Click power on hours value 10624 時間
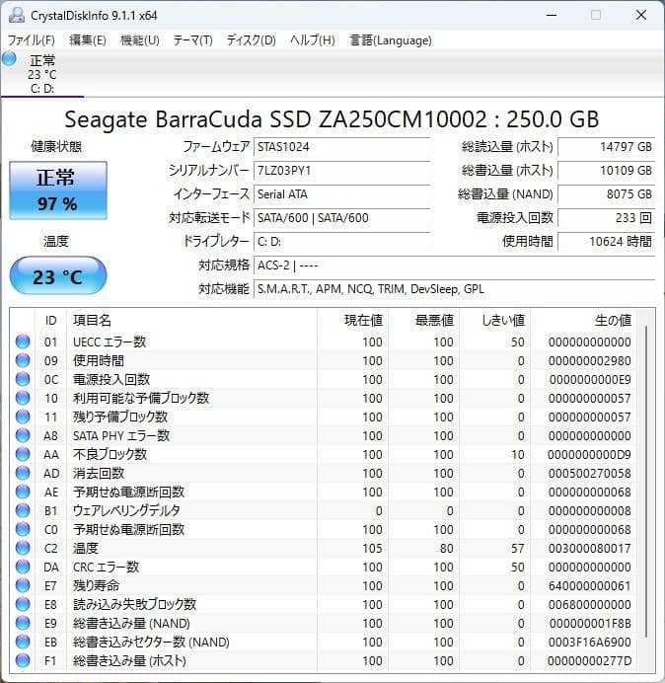This screenshot has width=665, height=683. point(606,241)
